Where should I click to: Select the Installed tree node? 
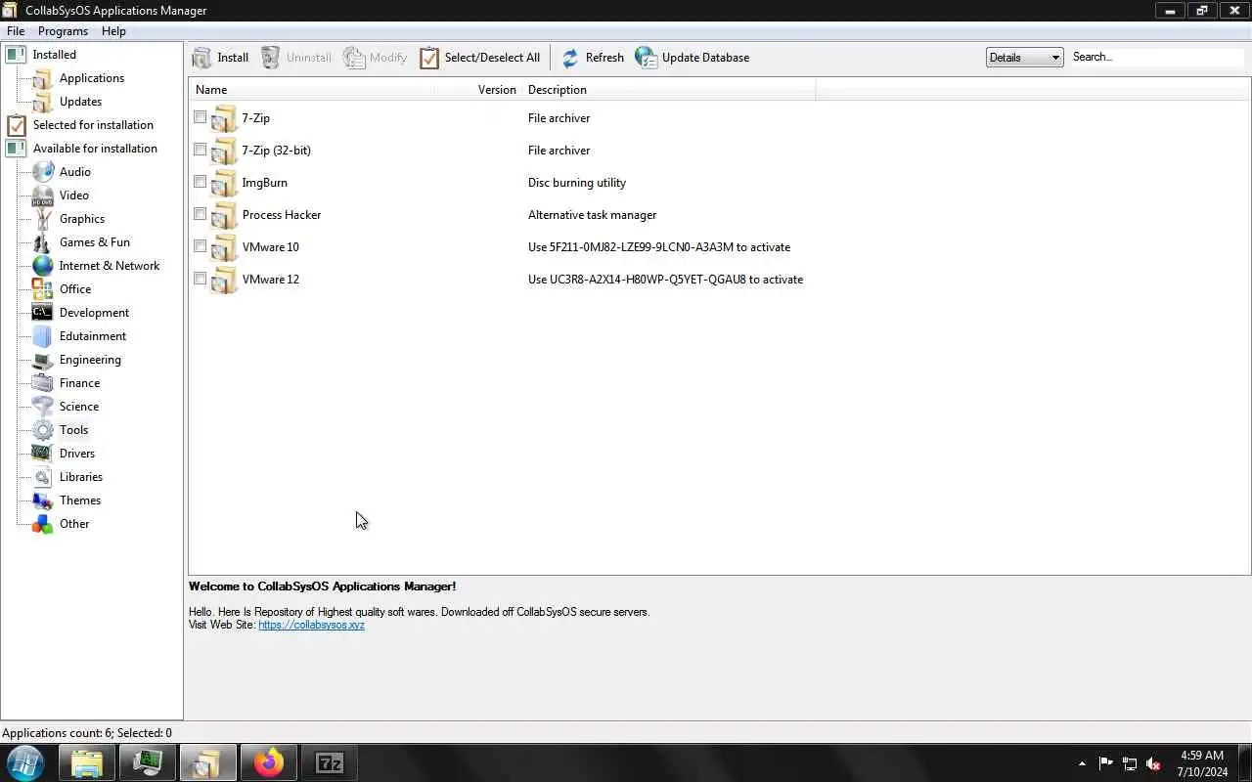[x=54, y=55]
